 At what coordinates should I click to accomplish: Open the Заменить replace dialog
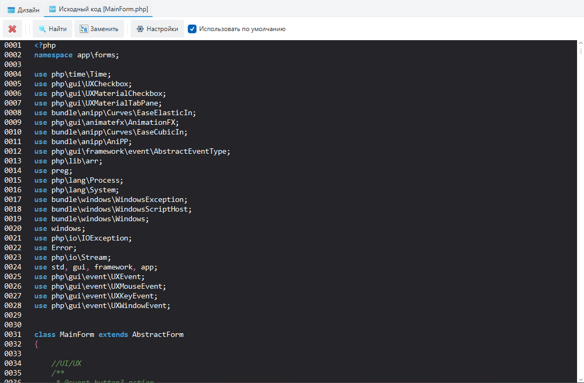tap(99, 29)
